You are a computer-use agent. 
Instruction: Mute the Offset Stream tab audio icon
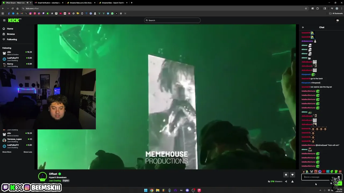pos(27,3)
